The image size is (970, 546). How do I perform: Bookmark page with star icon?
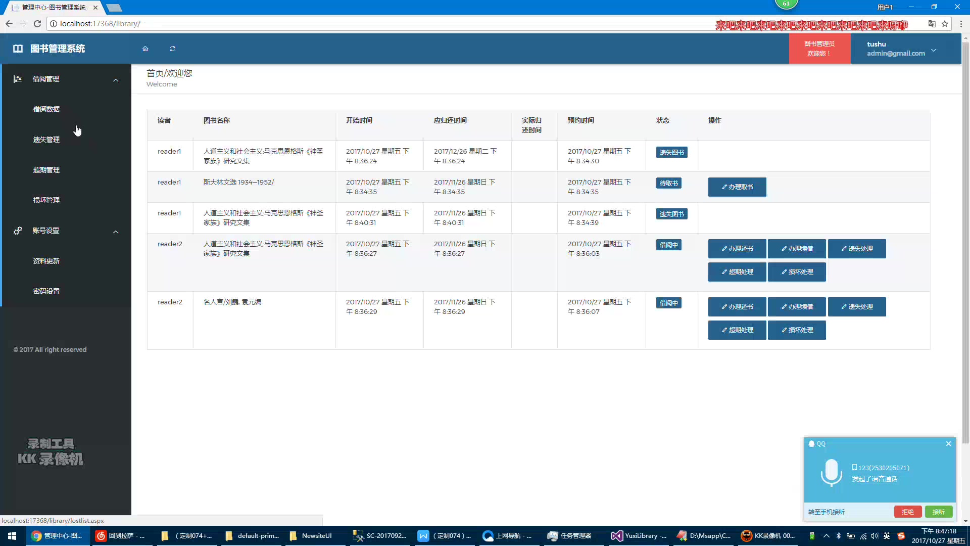pos(944,24)
